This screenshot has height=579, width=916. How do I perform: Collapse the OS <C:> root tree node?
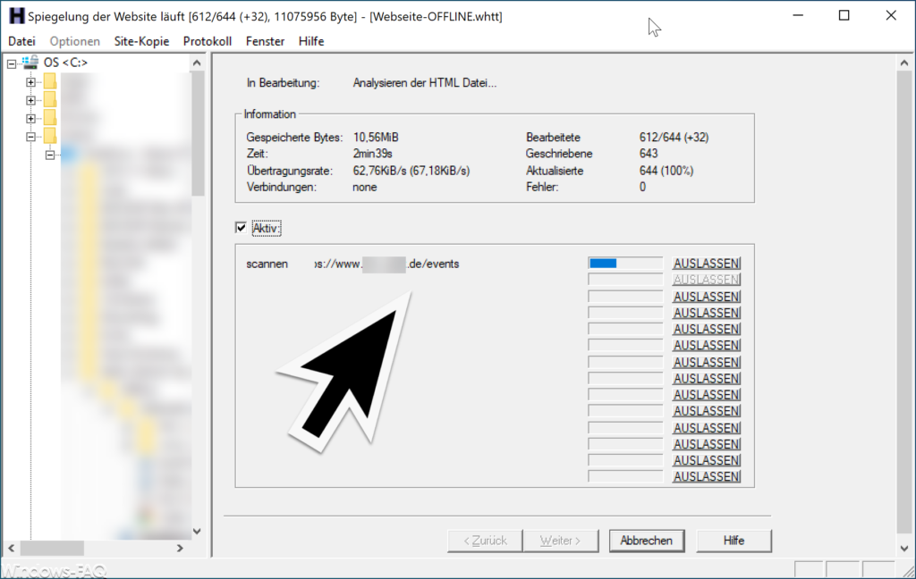(12, 63)
